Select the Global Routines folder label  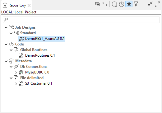pyautogui.click(x=34, y=50)
